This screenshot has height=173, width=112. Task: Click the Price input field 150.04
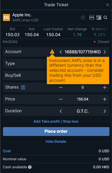point(83,99)
